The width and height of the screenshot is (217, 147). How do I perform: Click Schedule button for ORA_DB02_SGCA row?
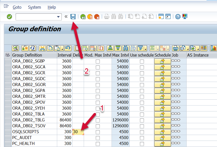pyautogui.click(x=162, y=67)
